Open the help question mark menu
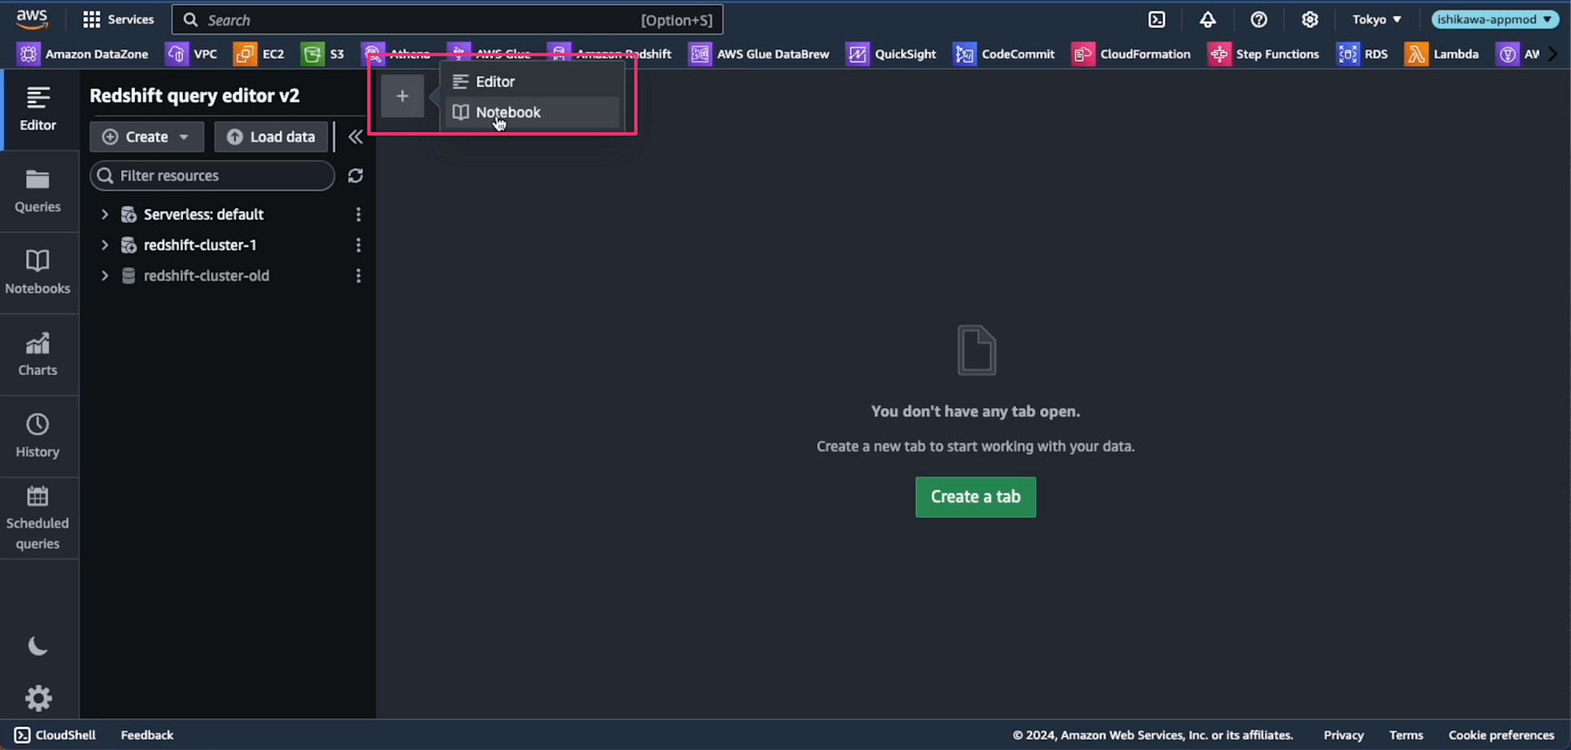The image size is (1571, 750). coord(1258,20)
